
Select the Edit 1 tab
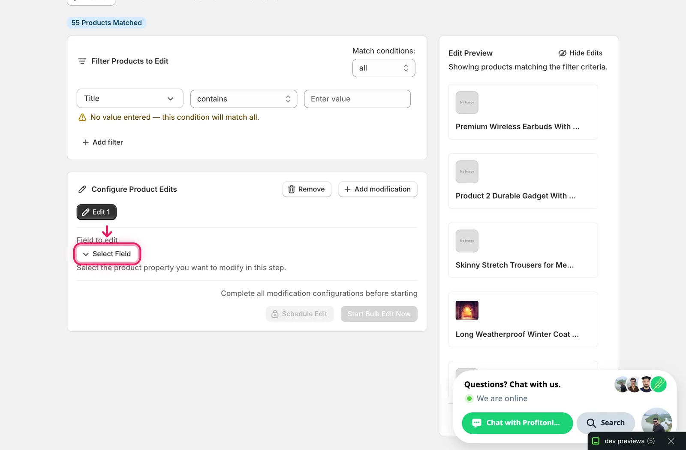pyautogui.click(x=96, y=212)
